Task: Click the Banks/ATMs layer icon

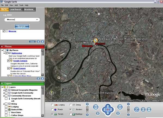Action: [9, 110]
